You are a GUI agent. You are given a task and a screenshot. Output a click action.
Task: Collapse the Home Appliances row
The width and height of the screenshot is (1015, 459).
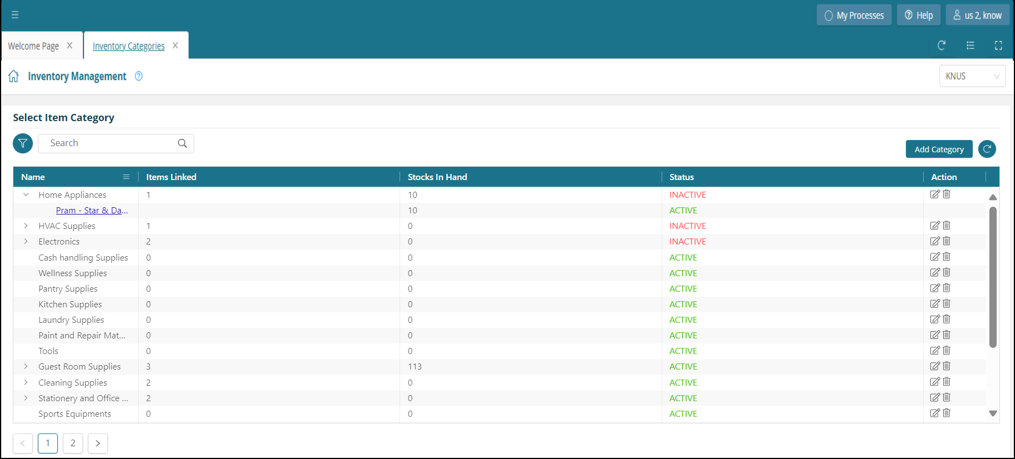26,195
